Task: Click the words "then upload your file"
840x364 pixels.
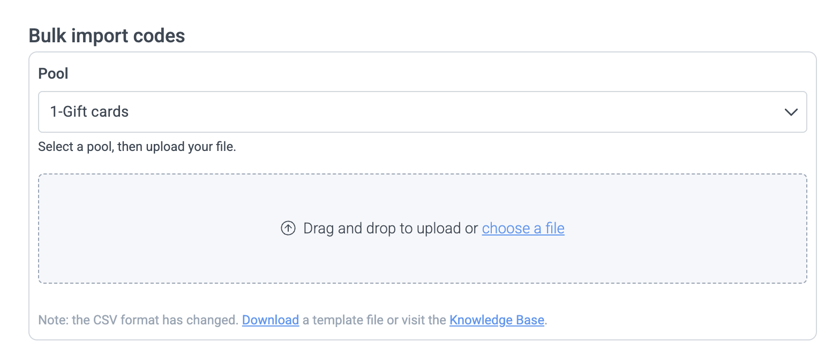Action: [177, 147]
